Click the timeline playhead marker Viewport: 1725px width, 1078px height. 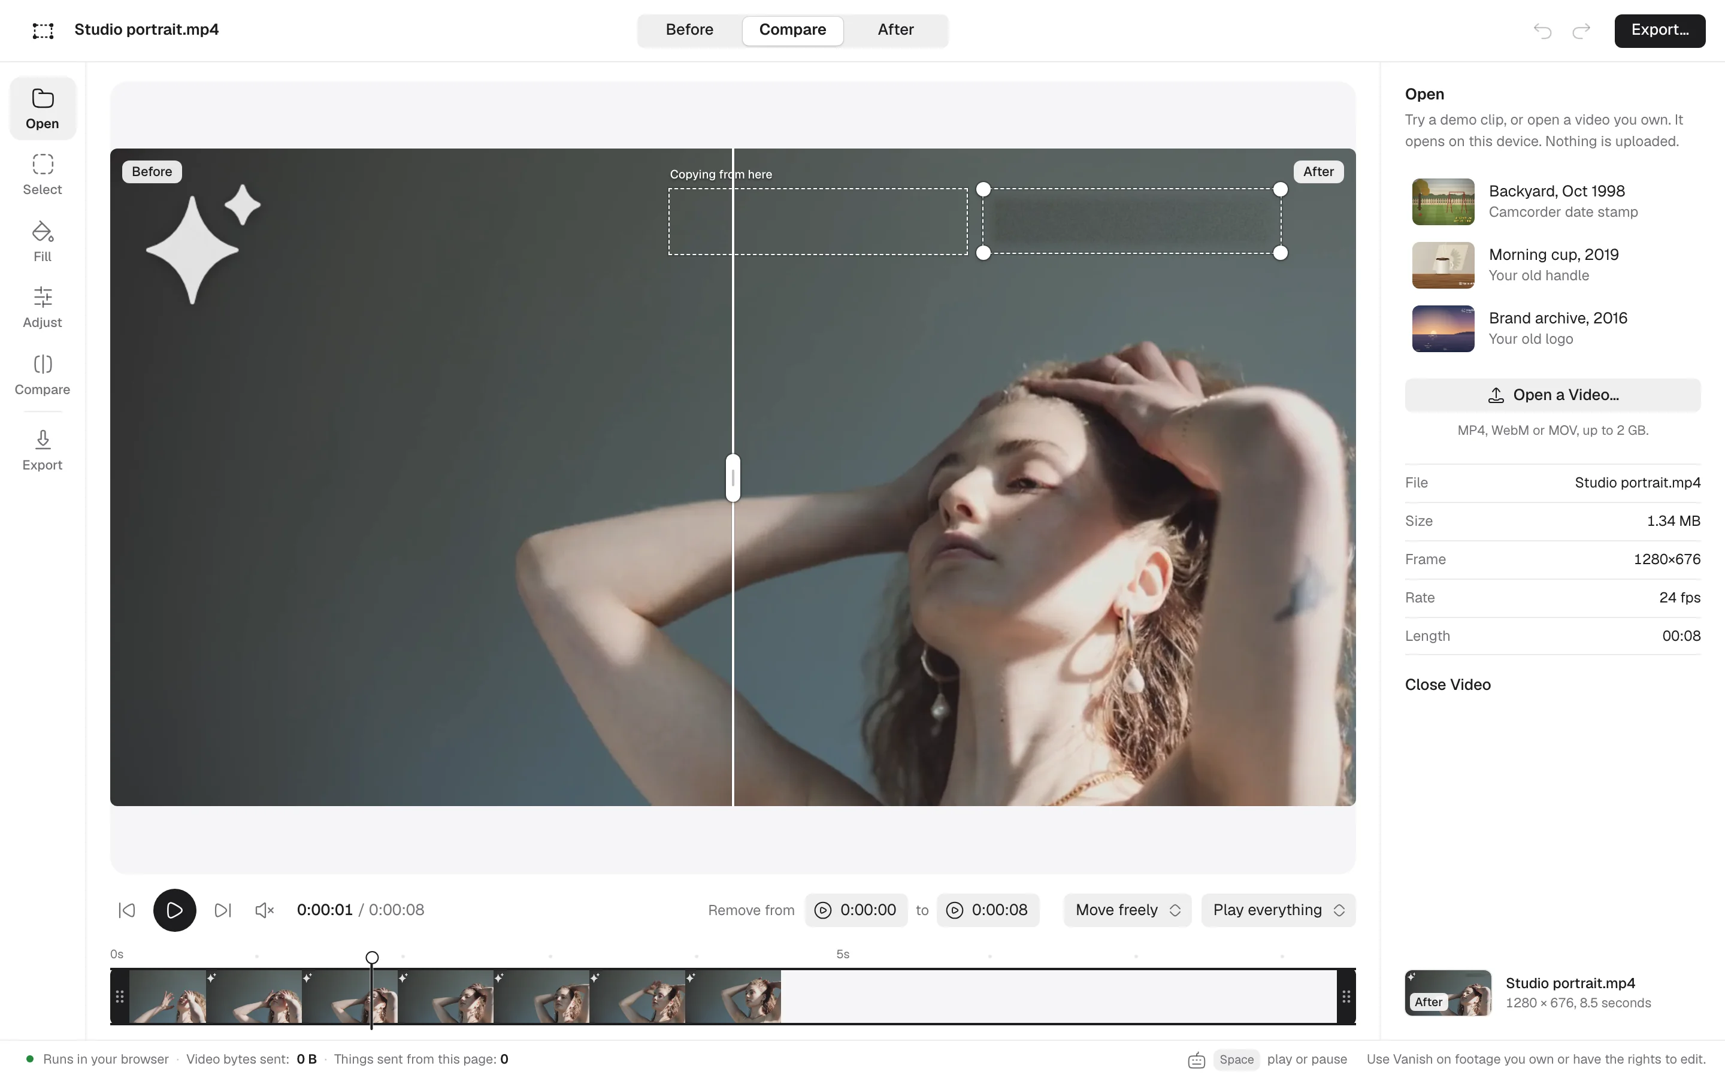[372, 958]
